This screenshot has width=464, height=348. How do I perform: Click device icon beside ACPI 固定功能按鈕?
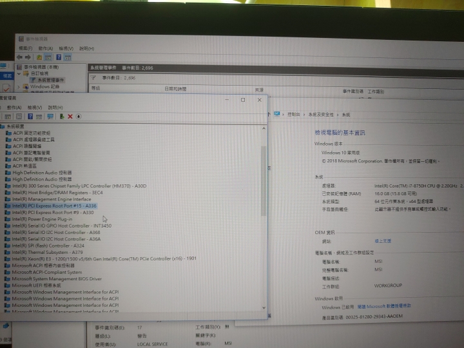tap(8, 133)
